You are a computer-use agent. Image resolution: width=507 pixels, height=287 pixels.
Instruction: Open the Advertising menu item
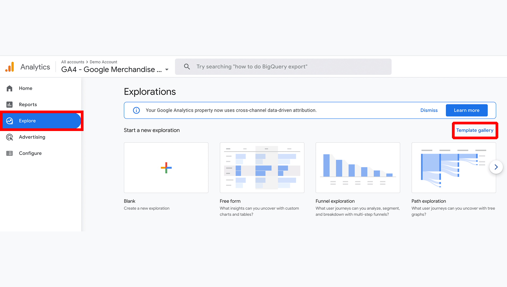(32, 137)
